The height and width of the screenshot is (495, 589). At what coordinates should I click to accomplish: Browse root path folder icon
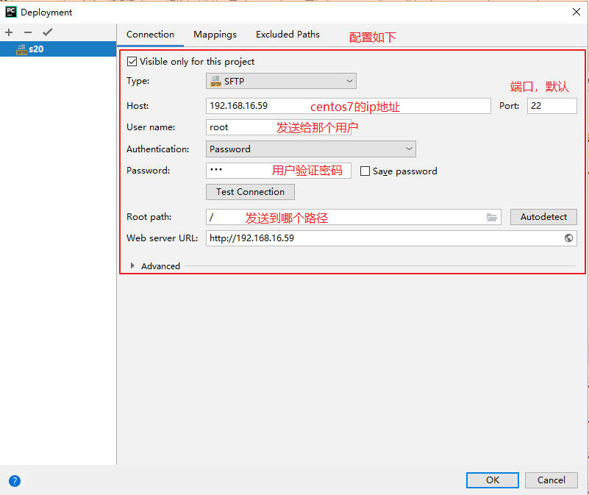(x=492, y=217)
